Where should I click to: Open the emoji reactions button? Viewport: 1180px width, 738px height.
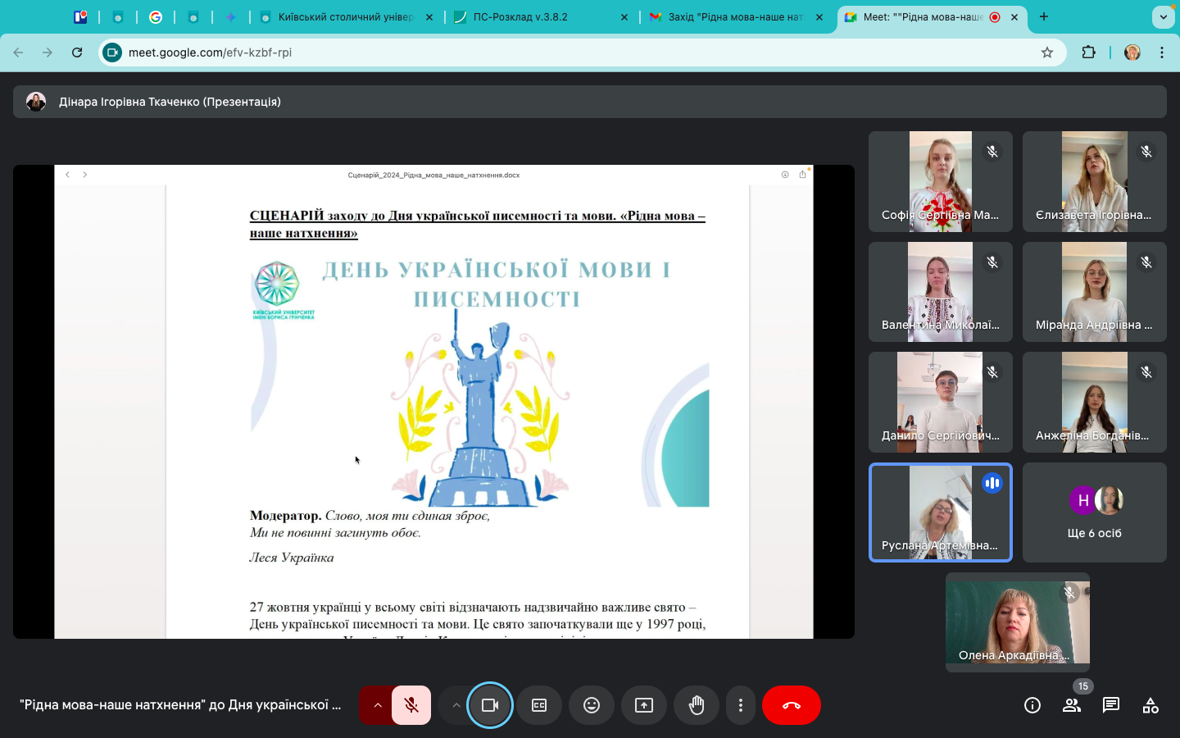pyautogui.click(x=592, y=705)
